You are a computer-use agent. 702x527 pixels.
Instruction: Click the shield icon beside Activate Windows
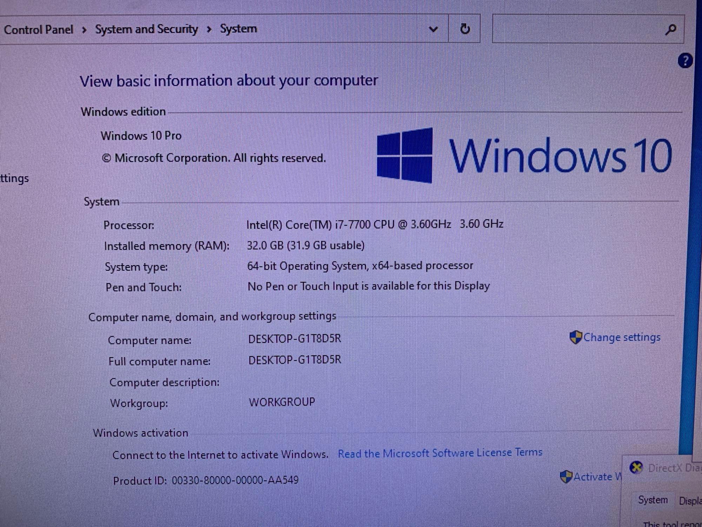pyautogui.click(x=566, y=477)
